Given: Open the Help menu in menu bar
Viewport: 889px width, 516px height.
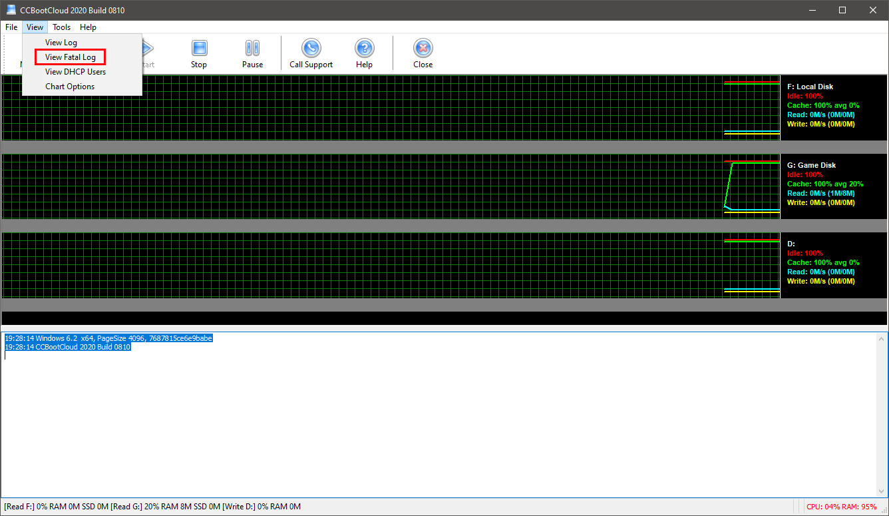Looking at the screenshot, I should tap(88, 27).
